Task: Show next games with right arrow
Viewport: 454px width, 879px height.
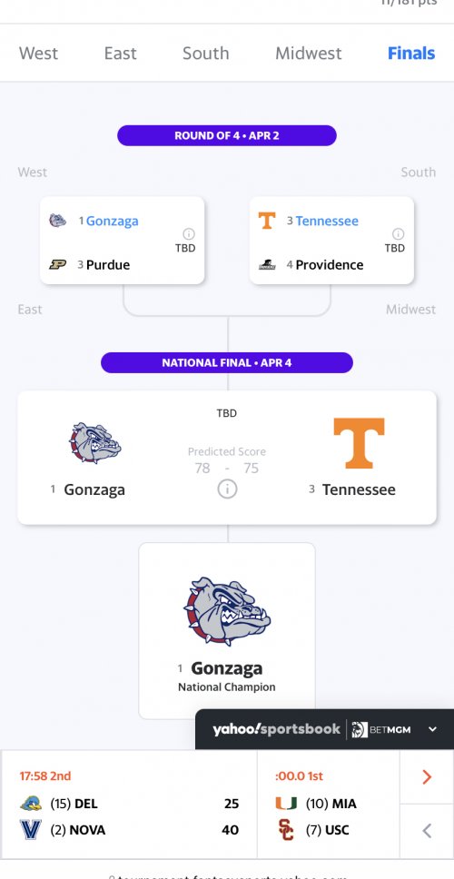Action: 427,777
